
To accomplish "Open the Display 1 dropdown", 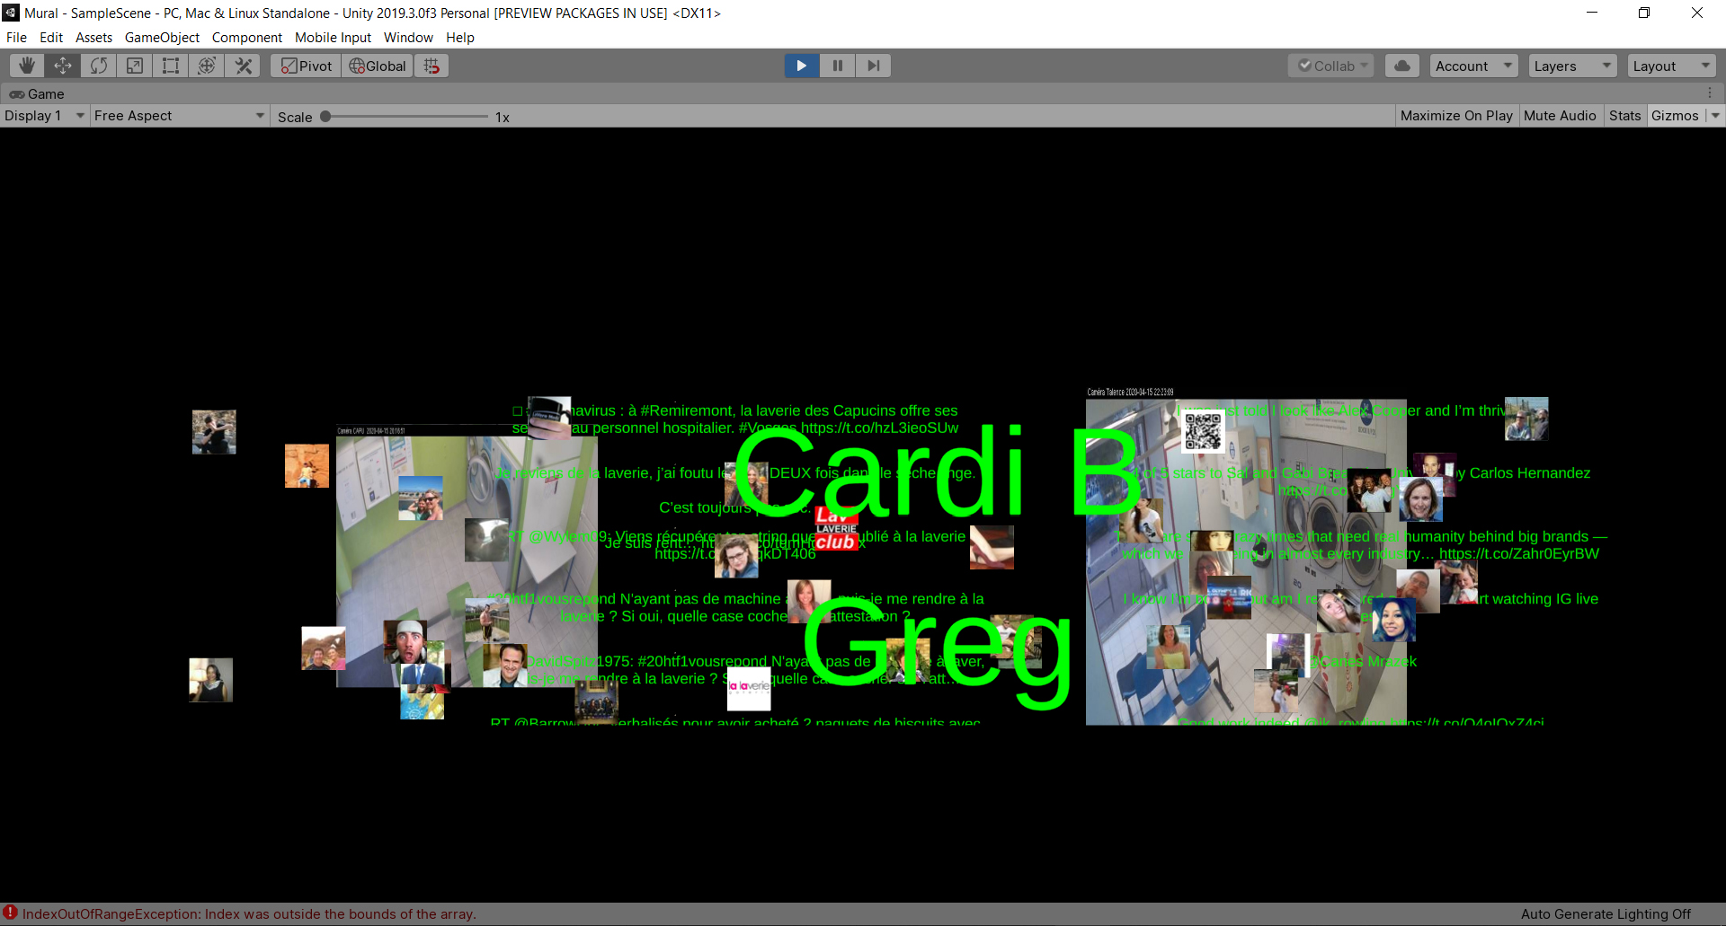I will (44, 116).
